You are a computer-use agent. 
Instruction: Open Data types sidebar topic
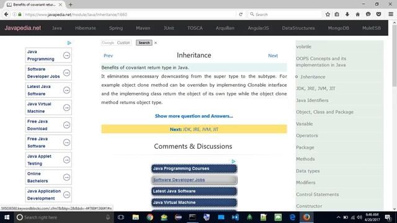point(308,171)
